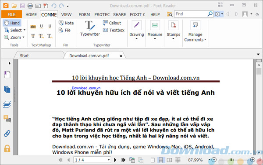Insert a Callout annotation
The image size is (263, 165).
coord(112,23)
